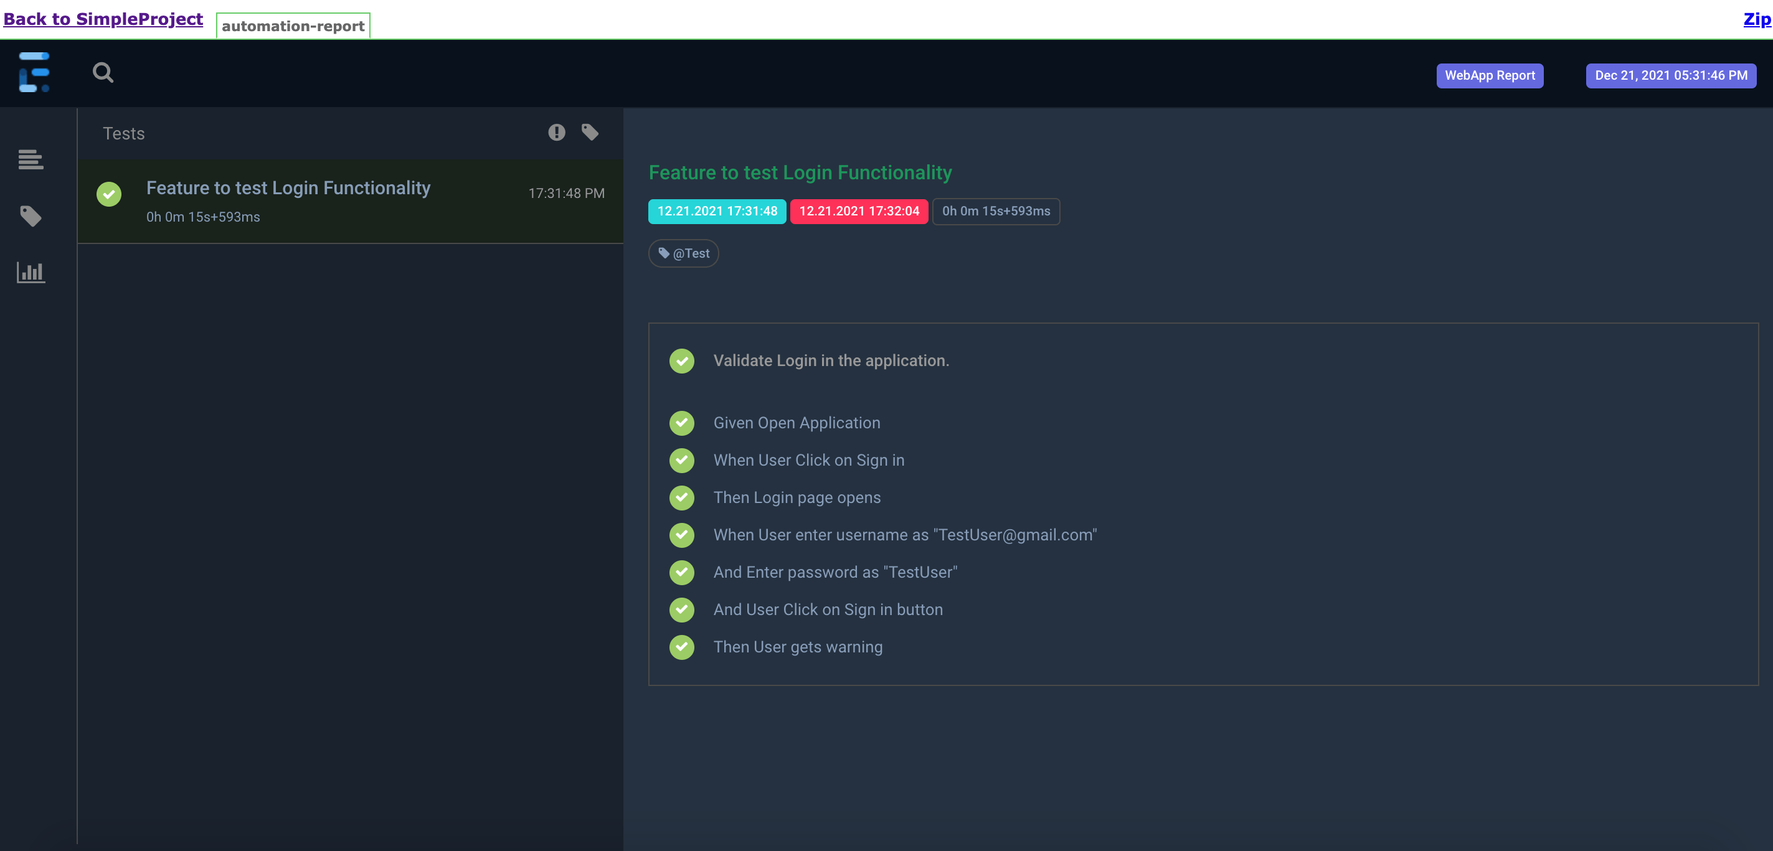Click pass icon next to Given Open Application
The width and height of the screenshot is (1773, 851).
681,423
